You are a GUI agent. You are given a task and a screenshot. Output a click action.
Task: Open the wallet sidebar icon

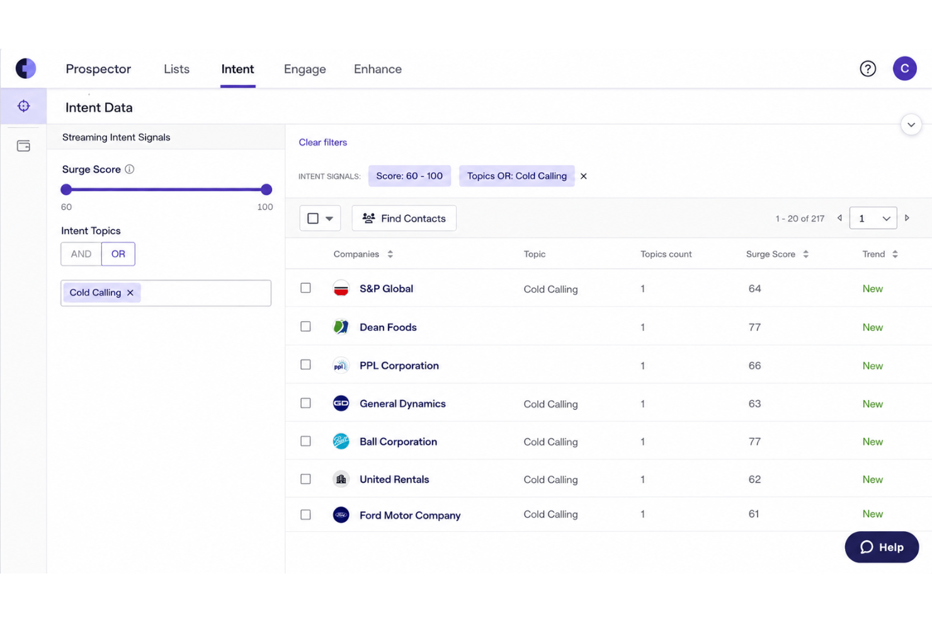[23, 146]
